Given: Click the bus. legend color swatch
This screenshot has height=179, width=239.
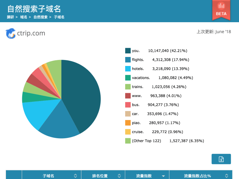Looking at the screenshot, I should 128,105.
